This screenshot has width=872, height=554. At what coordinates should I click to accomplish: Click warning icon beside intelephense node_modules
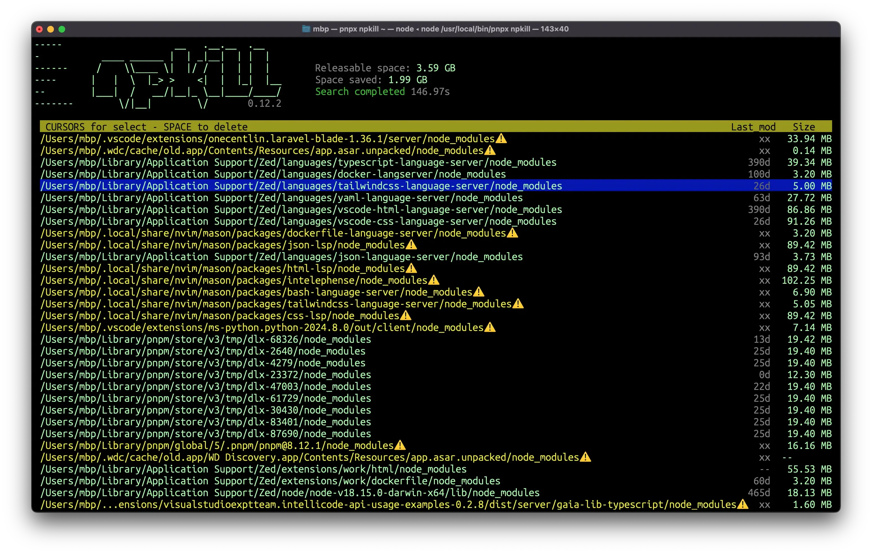tap(433, 280)
